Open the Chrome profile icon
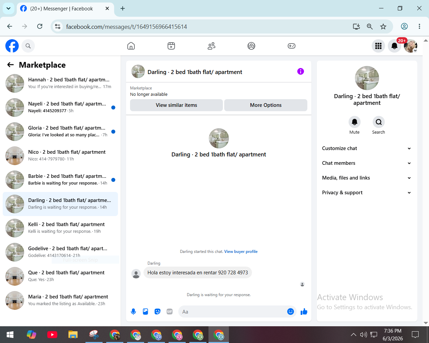 point(405,26)
